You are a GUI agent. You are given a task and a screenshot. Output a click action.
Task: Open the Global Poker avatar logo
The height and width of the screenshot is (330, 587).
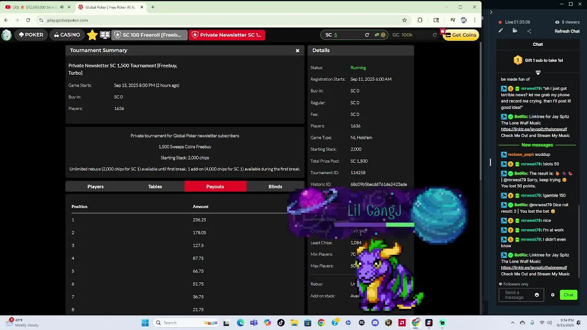click(6, 35)
